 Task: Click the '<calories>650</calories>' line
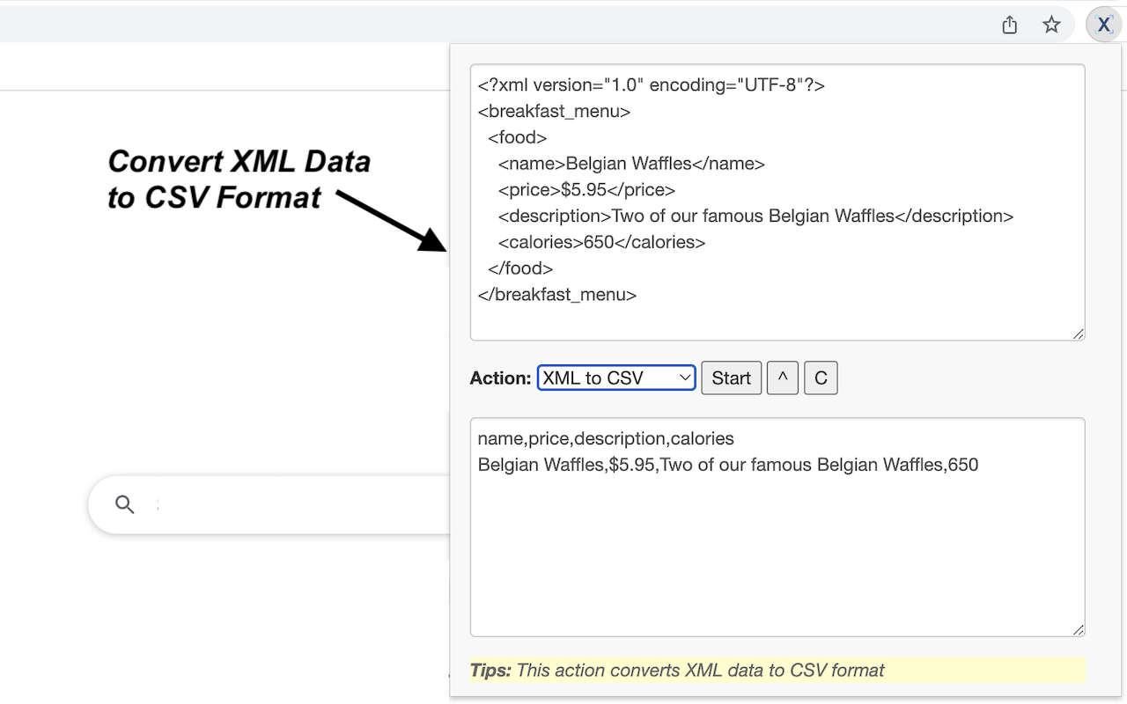(601, 242)
